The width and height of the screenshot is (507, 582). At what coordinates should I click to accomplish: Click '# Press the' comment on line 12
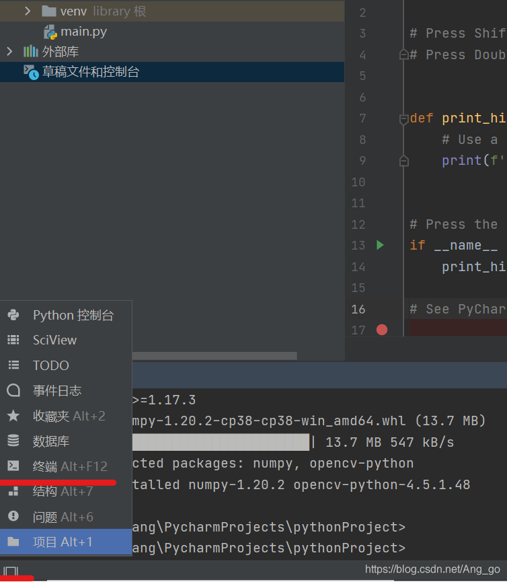(454, 224)
